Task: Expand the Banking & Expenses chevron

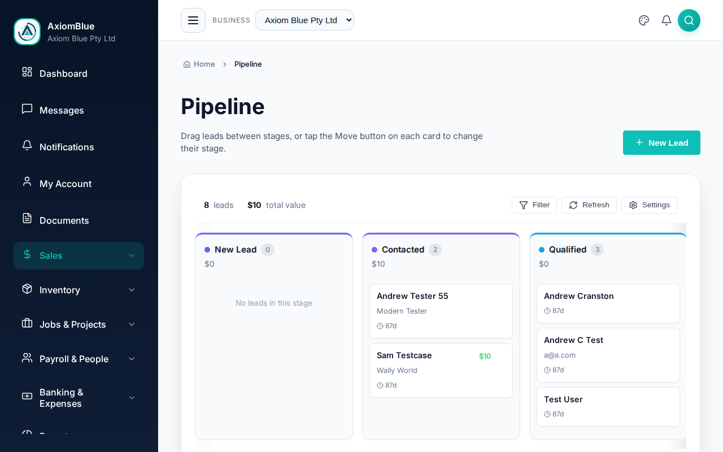Action: tap(132, 398)
